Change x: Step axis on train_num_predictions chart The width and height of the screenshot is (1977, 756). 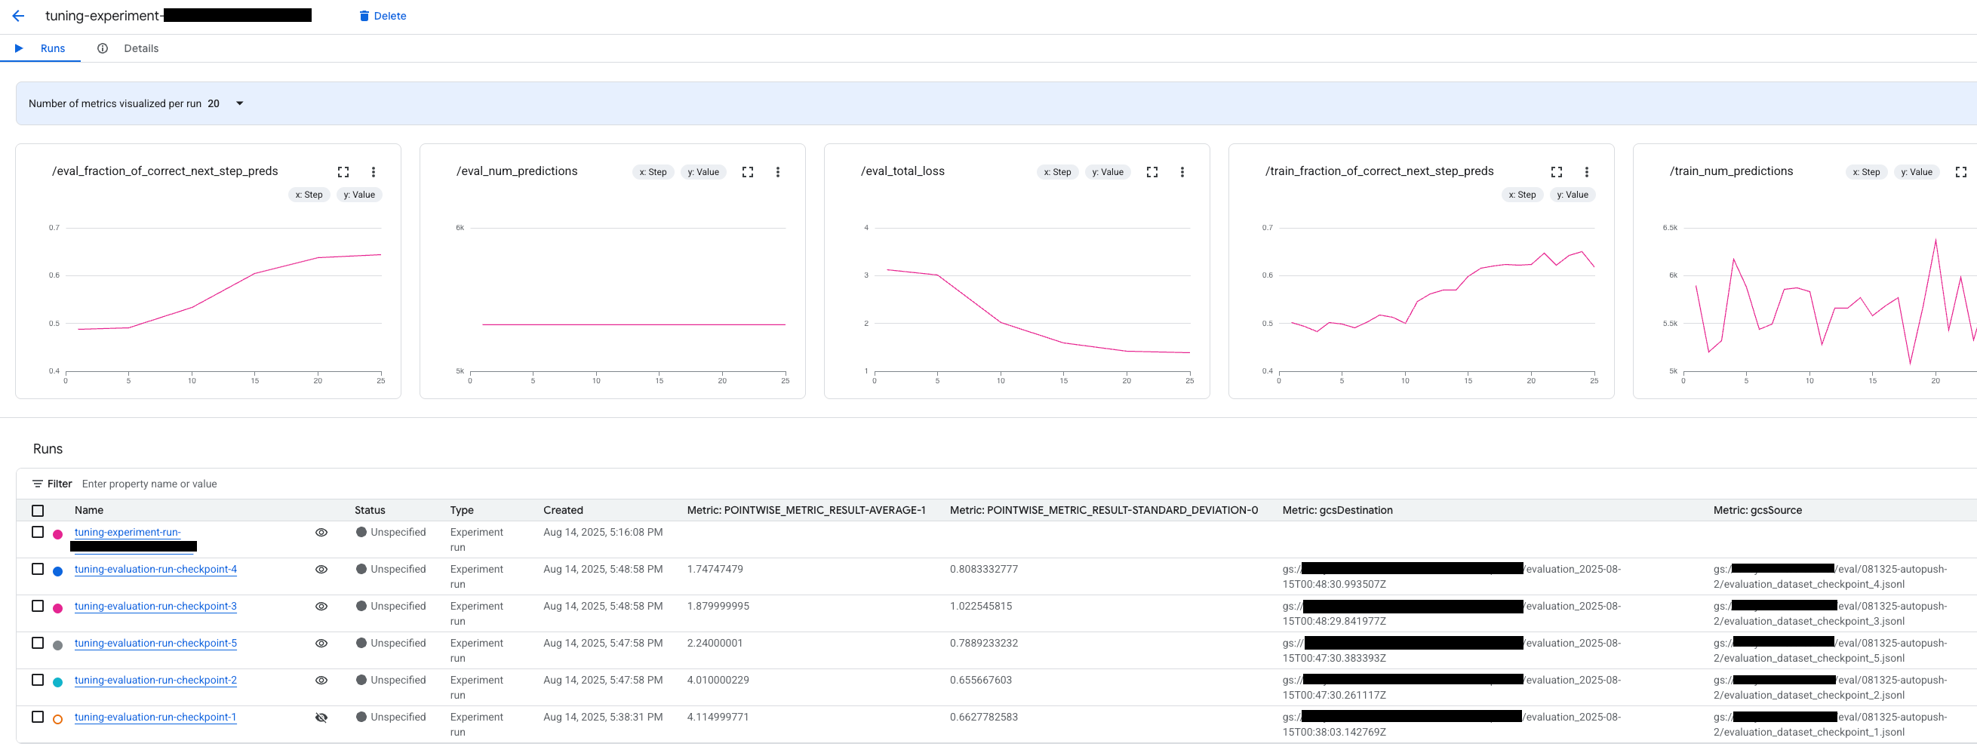[x=1867, y=172]
